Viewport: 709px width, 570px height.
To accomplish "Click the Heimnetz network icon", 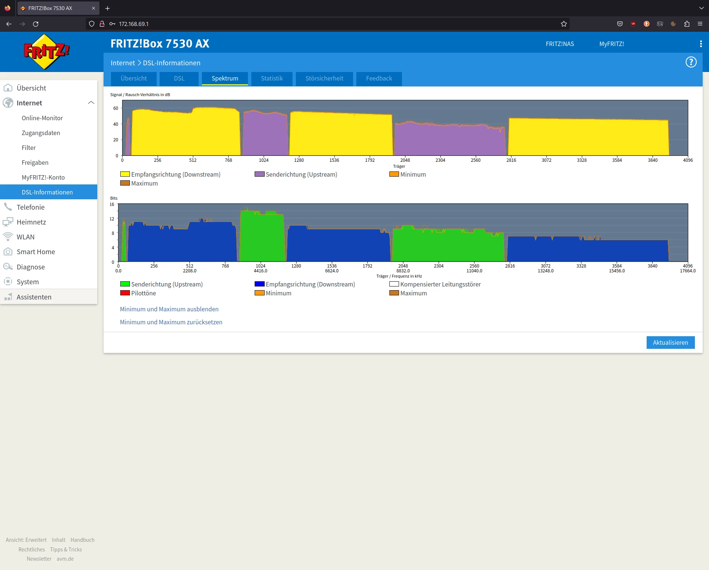I will point(8,222).
